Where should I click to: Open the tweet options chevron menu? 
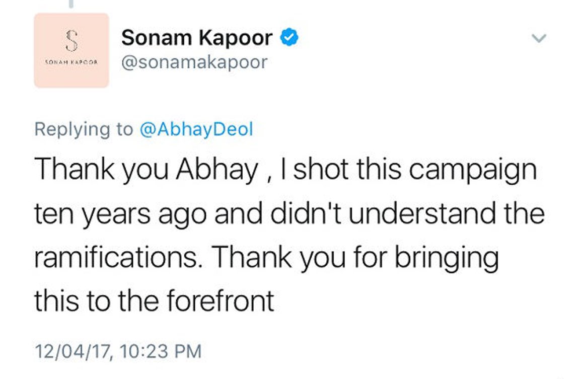539,38
